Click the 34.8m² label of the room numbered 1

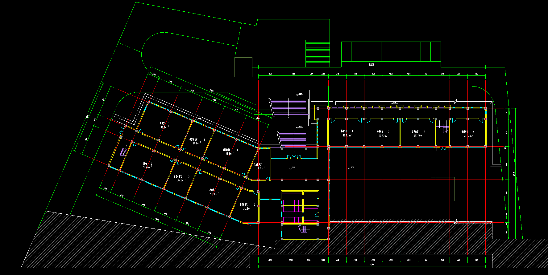(x=197, y=143)
